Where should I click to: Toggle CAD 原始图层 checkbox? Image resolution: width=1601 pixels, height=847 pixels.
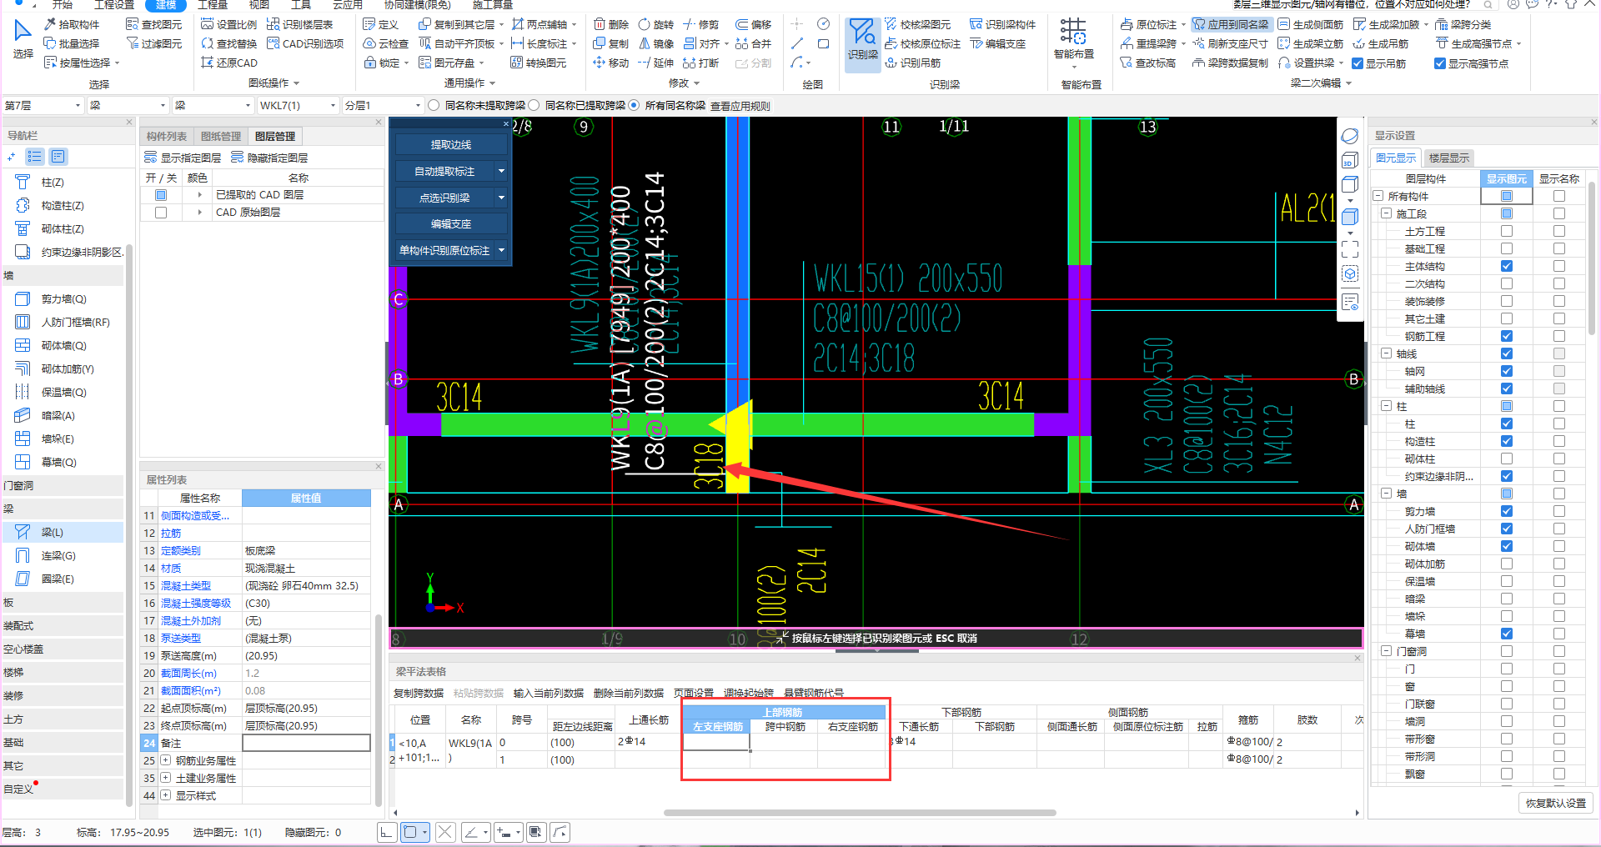coord(161,213)
